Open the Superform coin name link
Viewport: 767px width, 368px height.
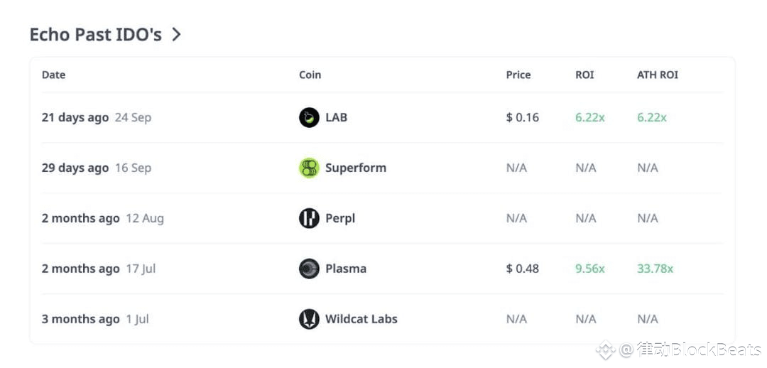tap(356, 168)
